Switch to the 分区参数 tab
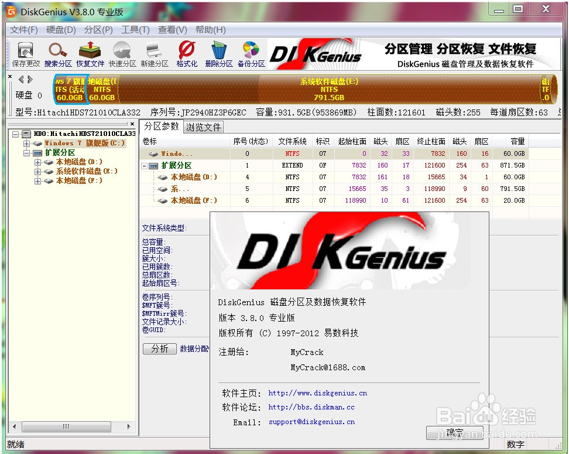This screenshot has height=454, width=569. pos(162,127)
